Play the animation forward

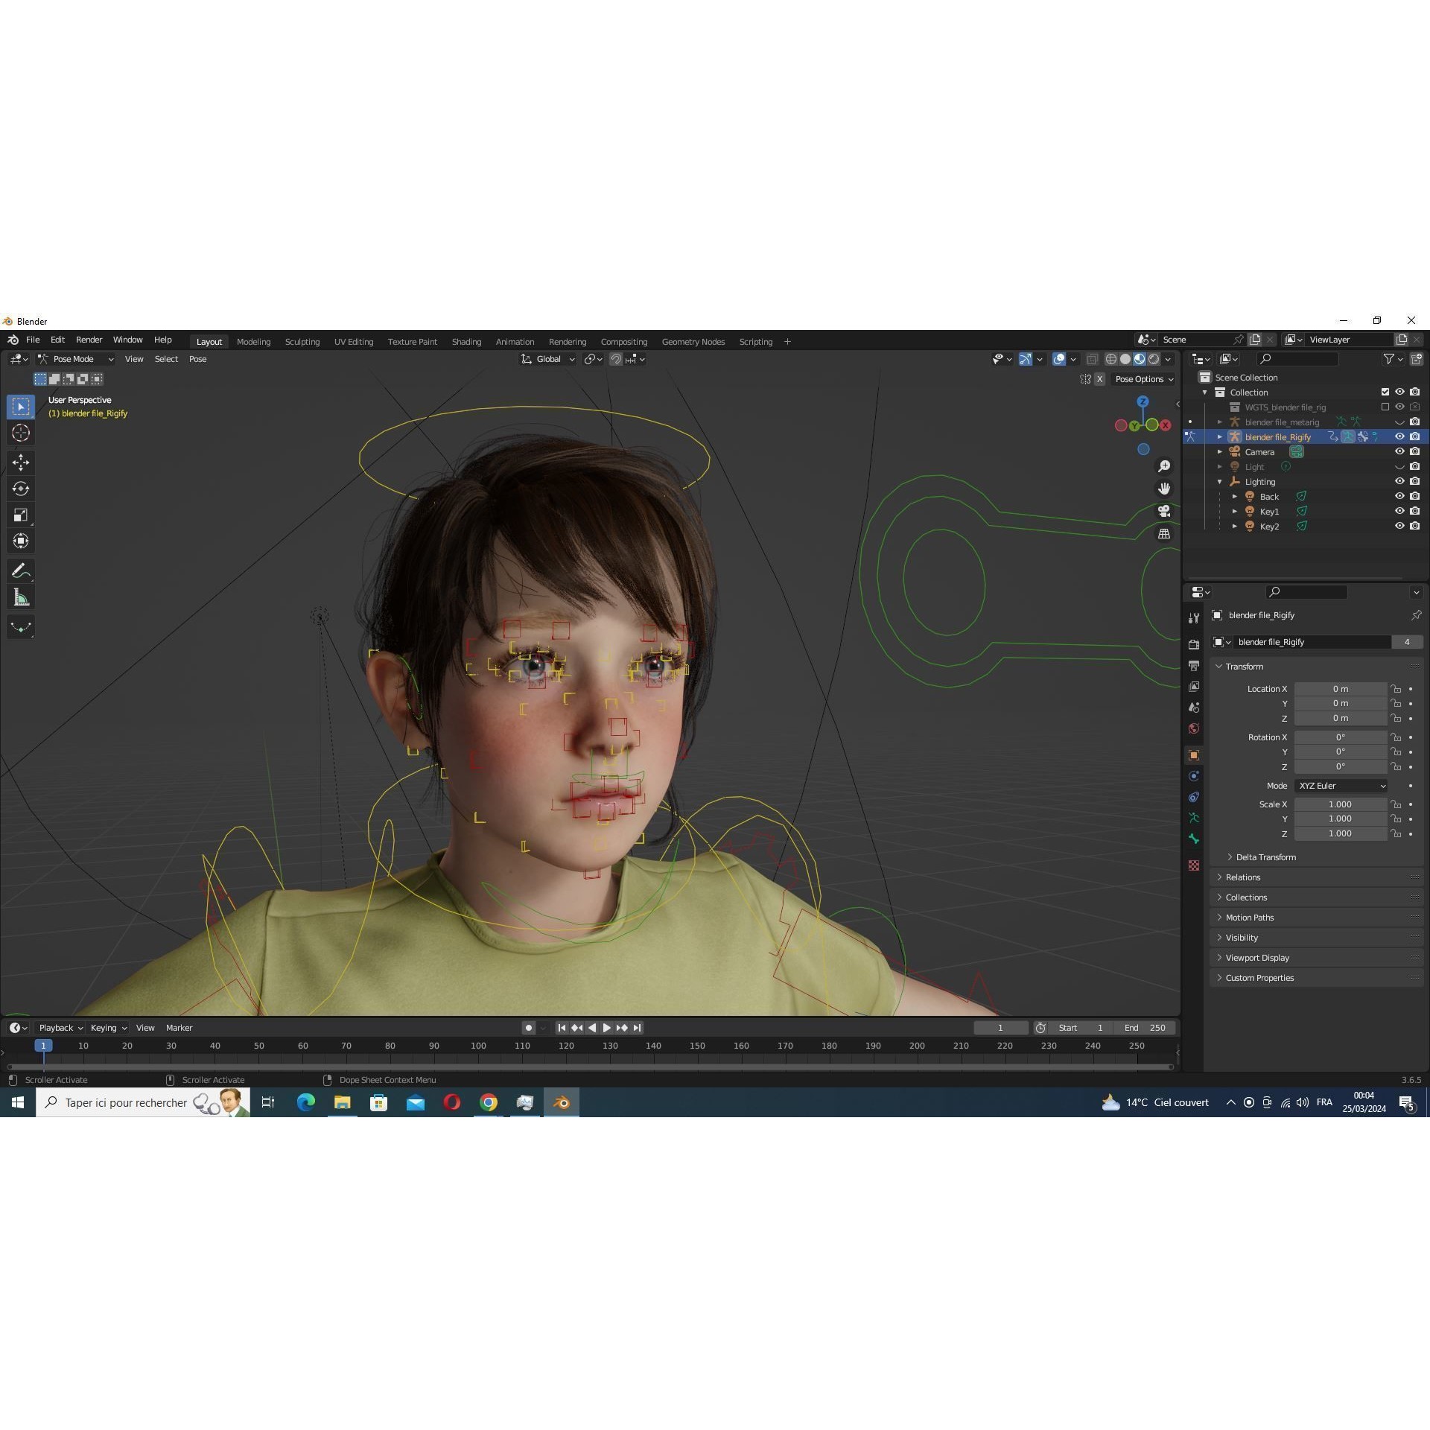[607, 1028]
